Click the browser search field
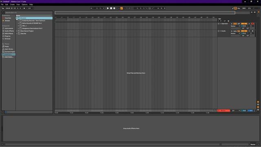This screenshot has height=147, width=261. 29,13
